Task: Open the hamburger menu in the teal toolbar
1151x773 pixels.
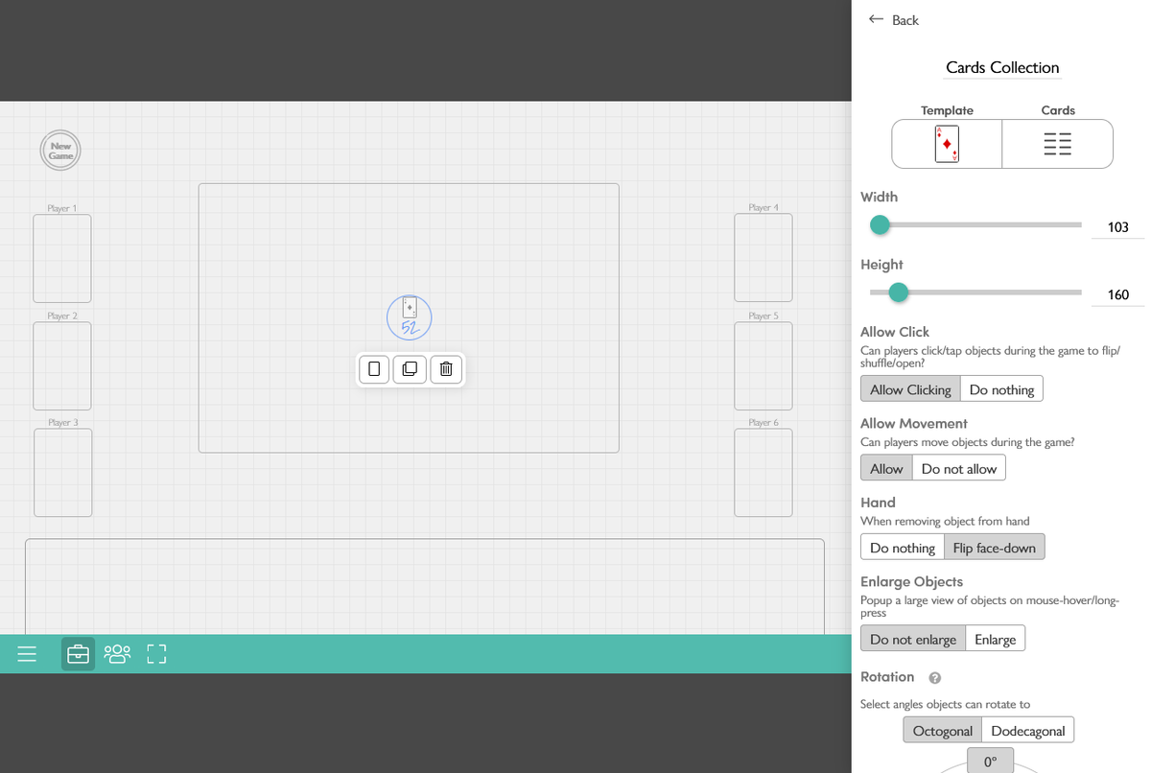Action: [27, 653]
